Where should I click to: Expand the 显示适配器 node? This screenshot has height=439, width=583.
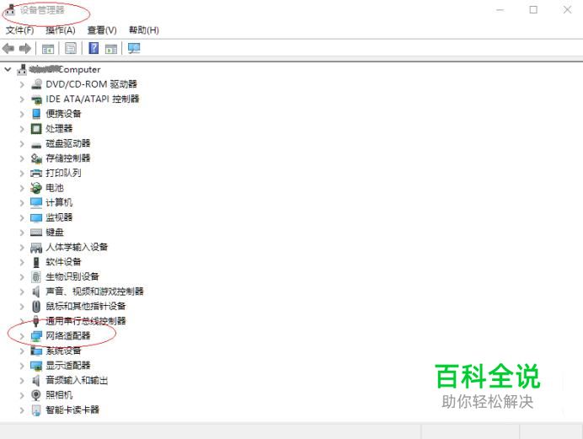[22, 366]
